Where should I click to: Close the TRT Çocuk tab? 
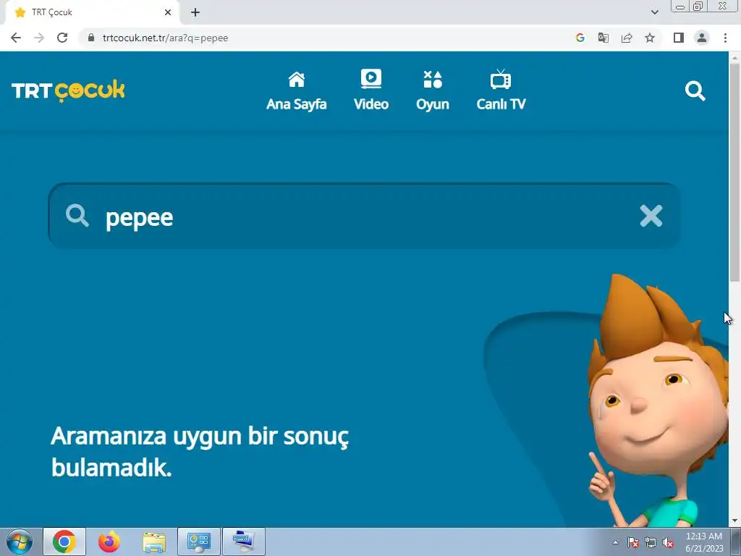pos(168,12)
